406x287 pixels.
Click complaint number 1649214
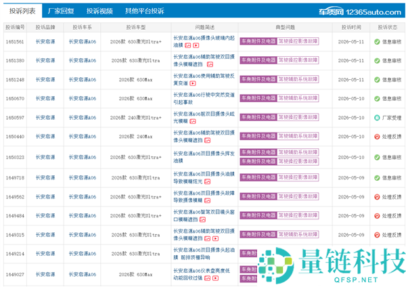pos(15,254)
